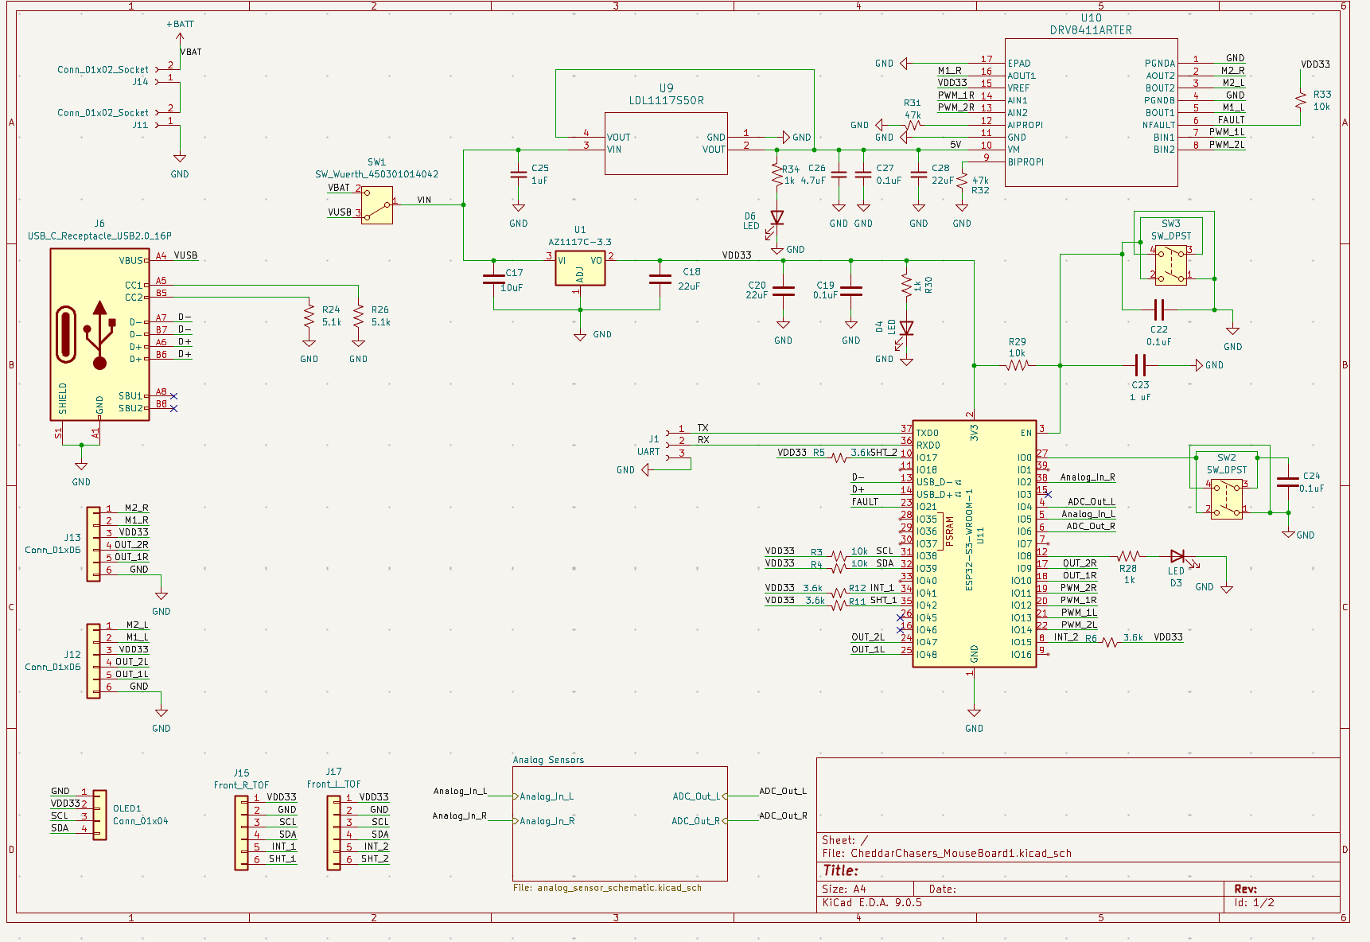Click the 5V net label near VM pin

pyautogui.click(x=955, y=145)
